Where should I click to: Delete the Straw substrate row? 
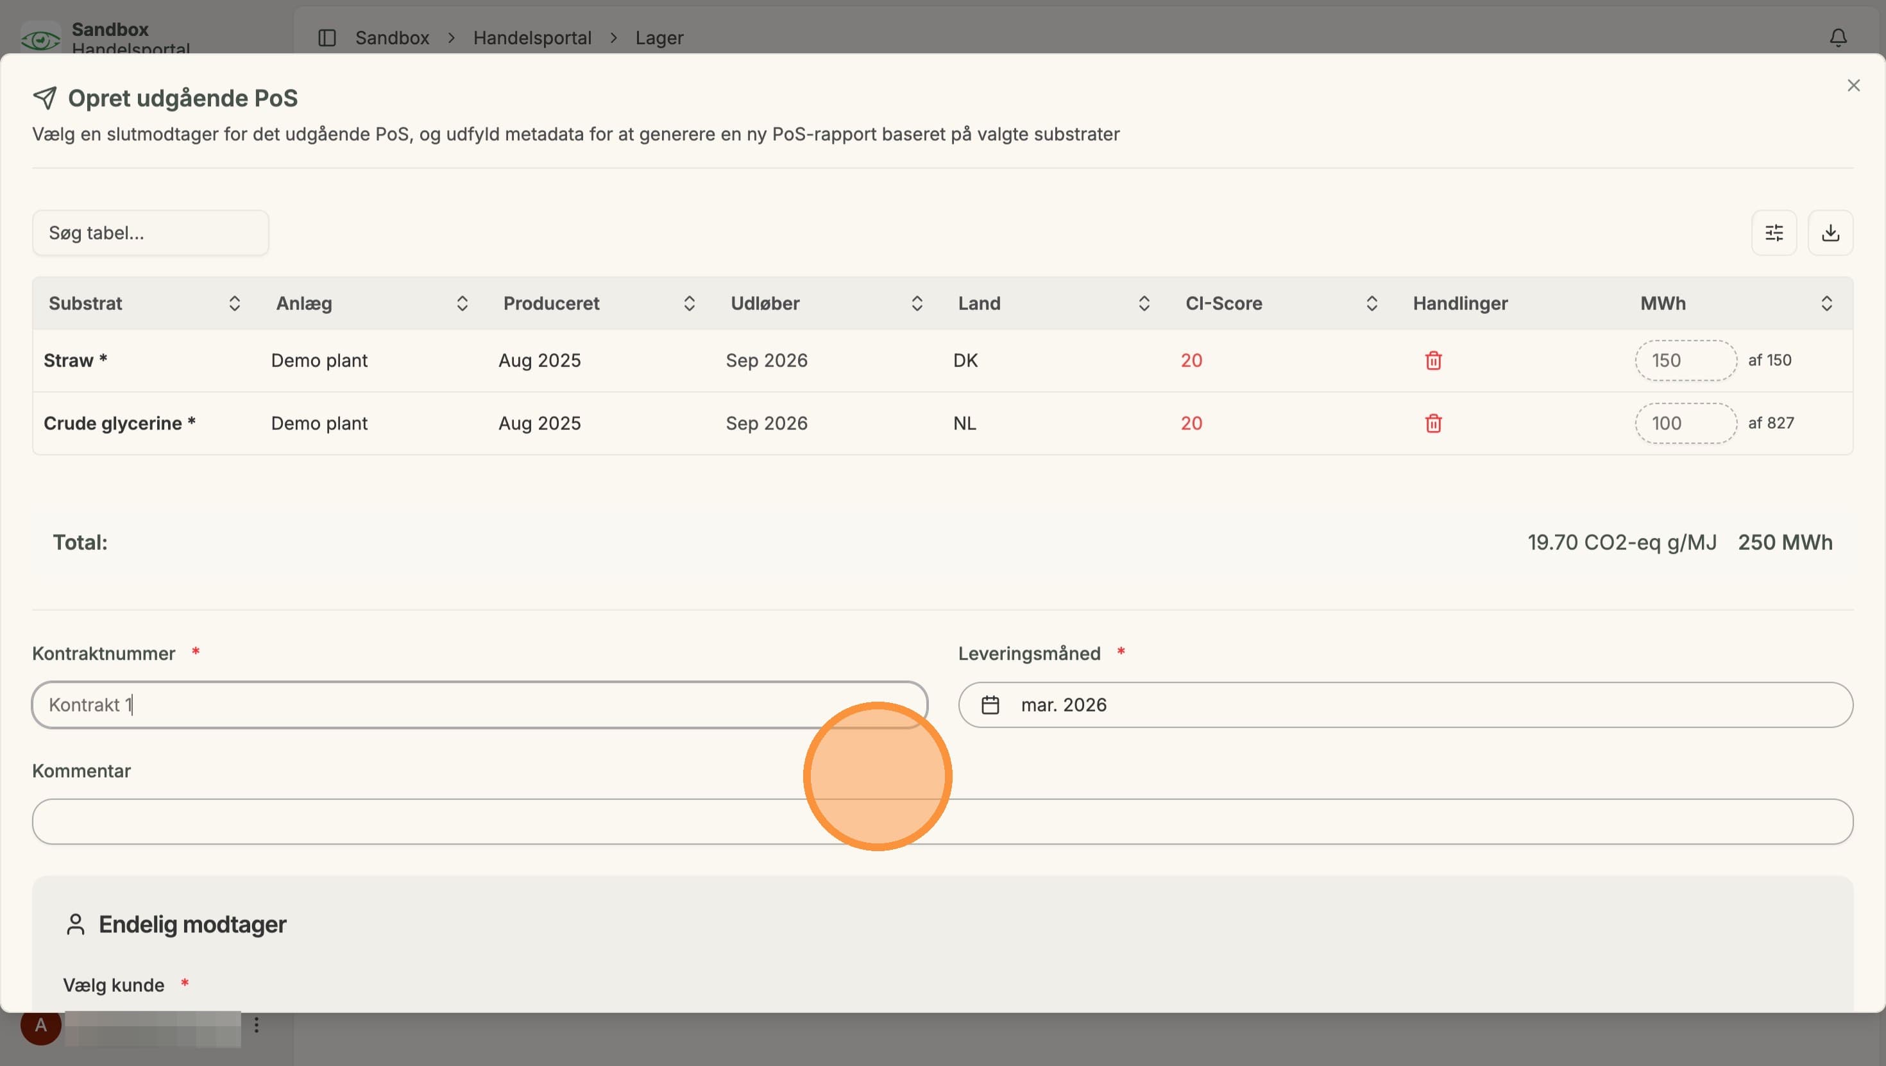click(x=1433, y=360)
